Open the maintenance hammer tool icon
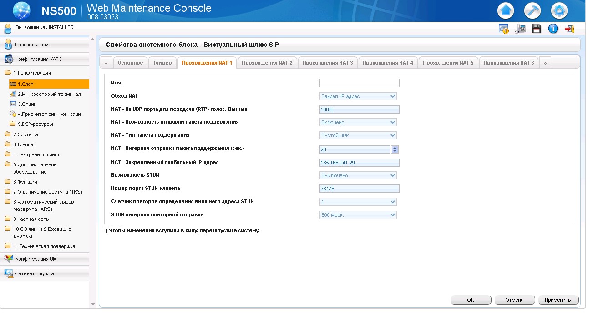The width and height of the screenshot is (598, 313). pos(532,10)
